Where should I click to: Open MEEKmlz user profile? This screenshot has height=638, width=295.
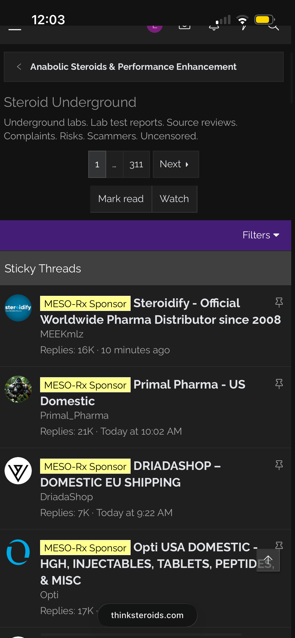[62, 334]
